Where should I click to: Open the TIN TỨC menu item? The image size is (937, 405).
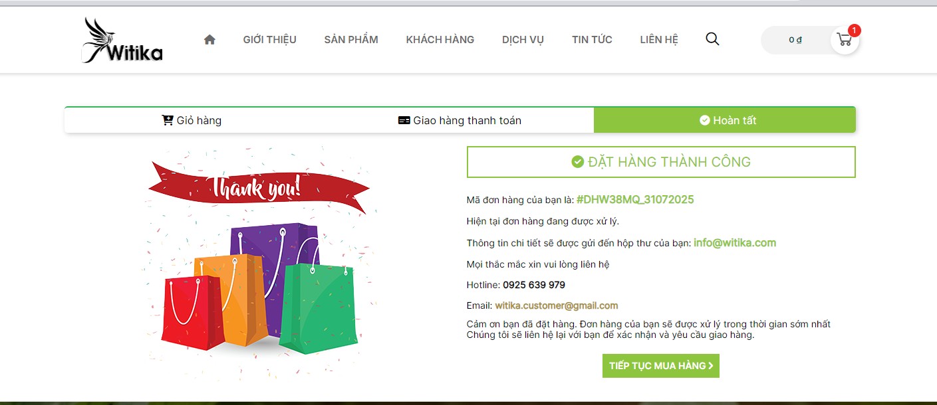[x=592, y=40]
